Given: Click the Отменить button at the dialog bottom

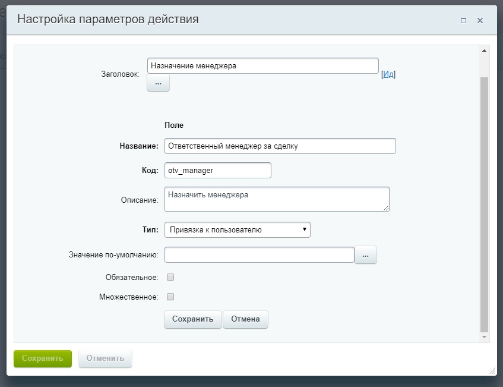Looking at the screenshot, I should 105,358.
